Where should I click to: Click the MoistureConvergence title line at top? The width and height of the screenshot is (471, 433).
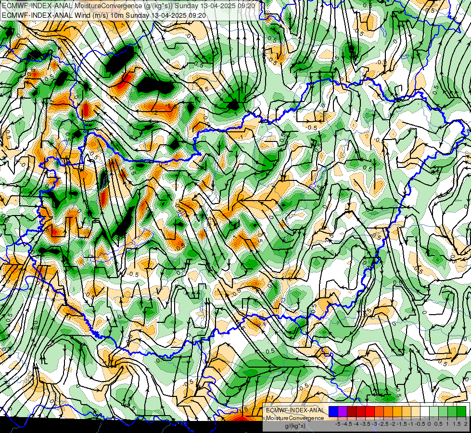(x=128, y=6)
